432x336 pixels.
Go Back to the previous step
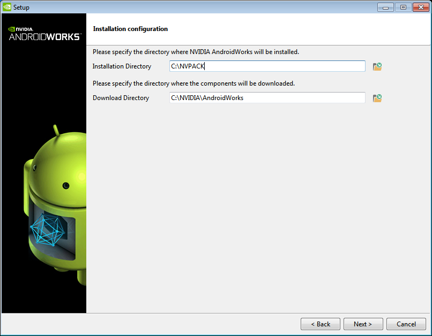[x=321, y=324]
